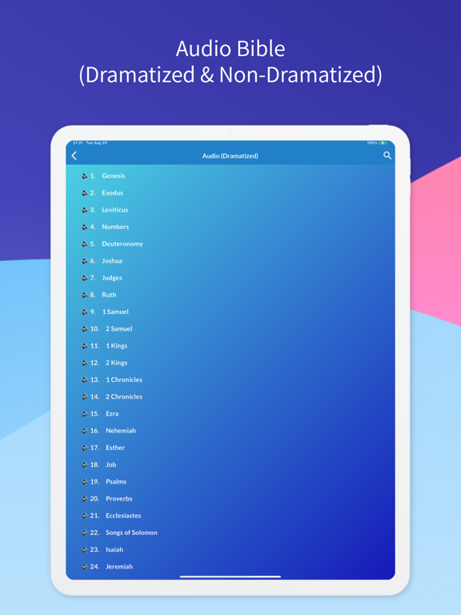Choose 2 Chronicles from the list
Image resolution: width=461 pixels, height=615 pixels.
124,396
